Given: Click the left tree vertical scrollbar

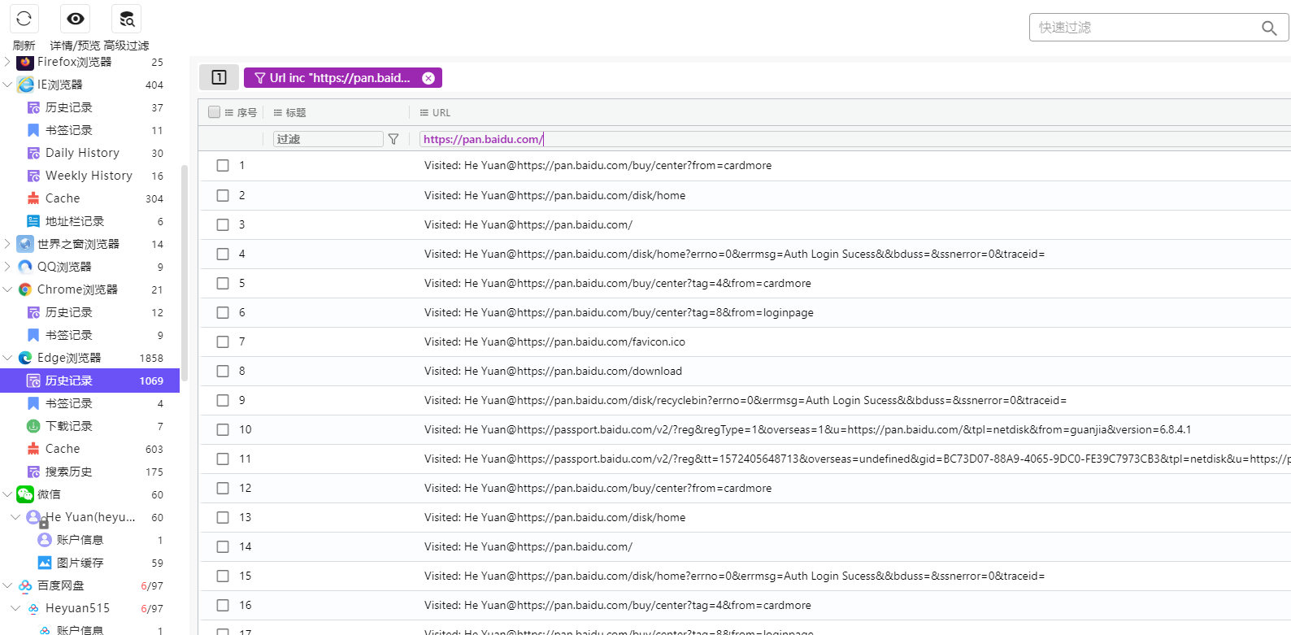Looking at the screenshot, I should pyautogui.click(x=185, y=272).
